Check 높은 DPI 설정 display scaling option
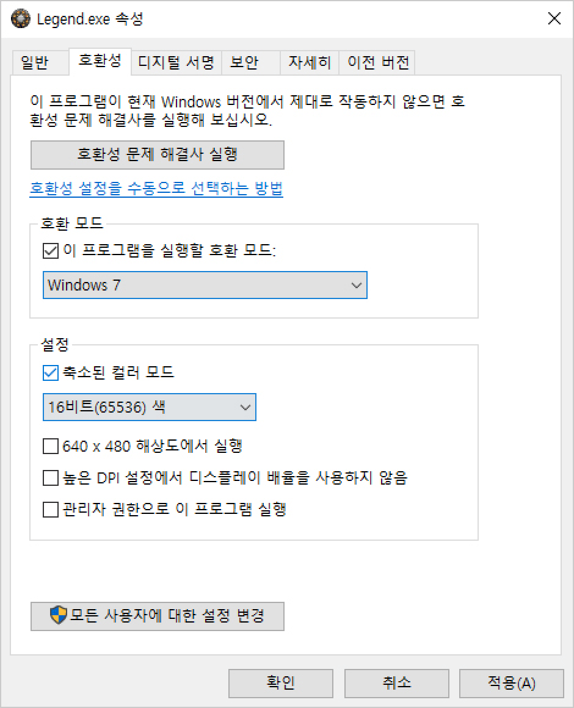This screenshot has width=574, height=708. click(x=51, y=478)
